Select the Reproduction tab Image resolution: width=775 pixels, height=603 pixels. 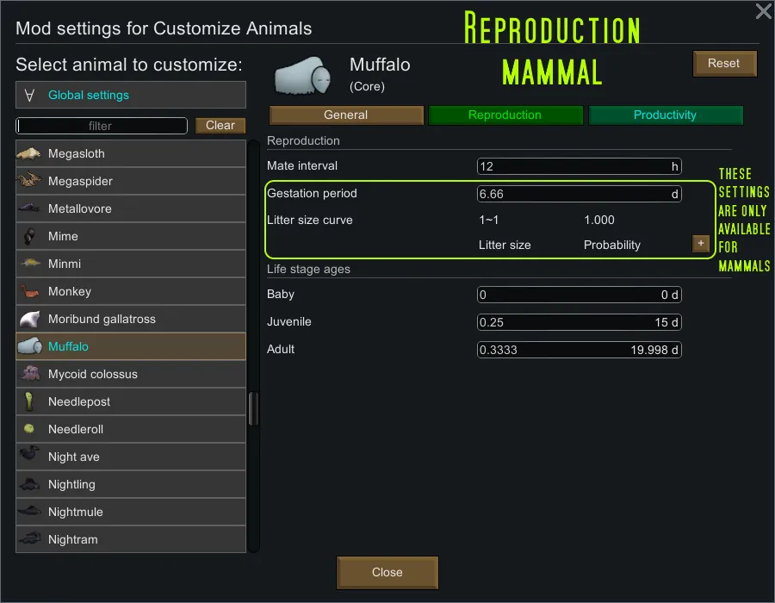click(x=505, y=115)
